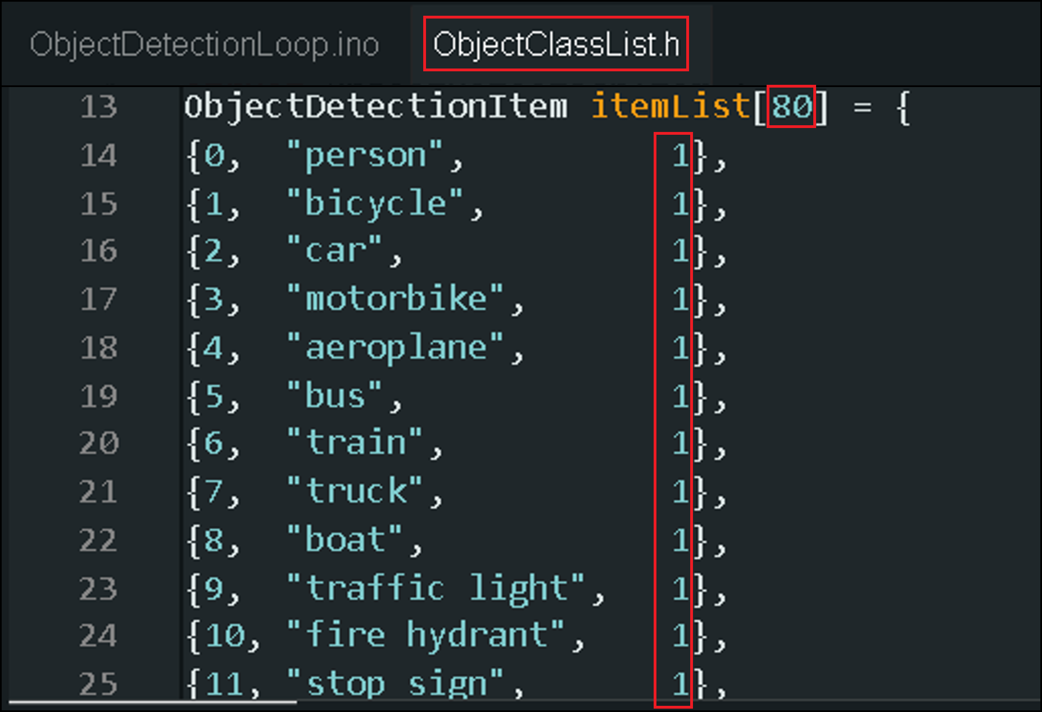Screen dimensions: 1042x712
Task: Click the ObjectDetectionItem type name
Action: click(375, 106)
